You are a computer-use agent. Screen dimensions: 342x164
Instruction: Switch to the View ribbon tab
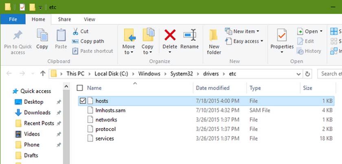(x=90, y=19)
